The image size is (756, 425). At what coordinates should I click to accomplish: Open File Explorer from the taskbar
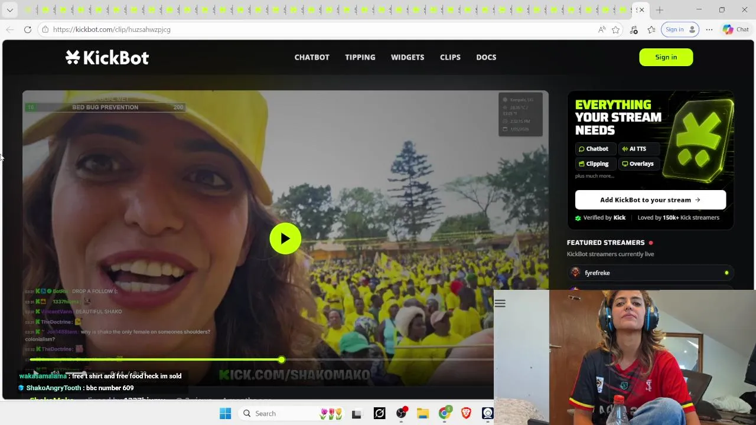422,414
